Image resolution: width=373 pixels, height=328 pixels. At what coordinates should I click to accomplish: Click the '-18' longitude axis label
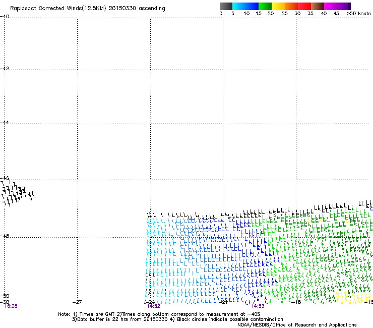[296, 302]
